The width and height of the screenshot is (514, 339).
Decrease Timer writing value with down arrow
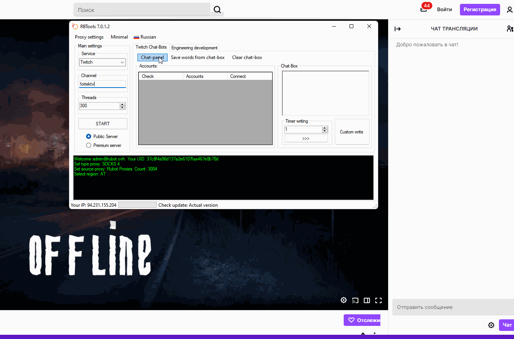(x=325, y=131)
